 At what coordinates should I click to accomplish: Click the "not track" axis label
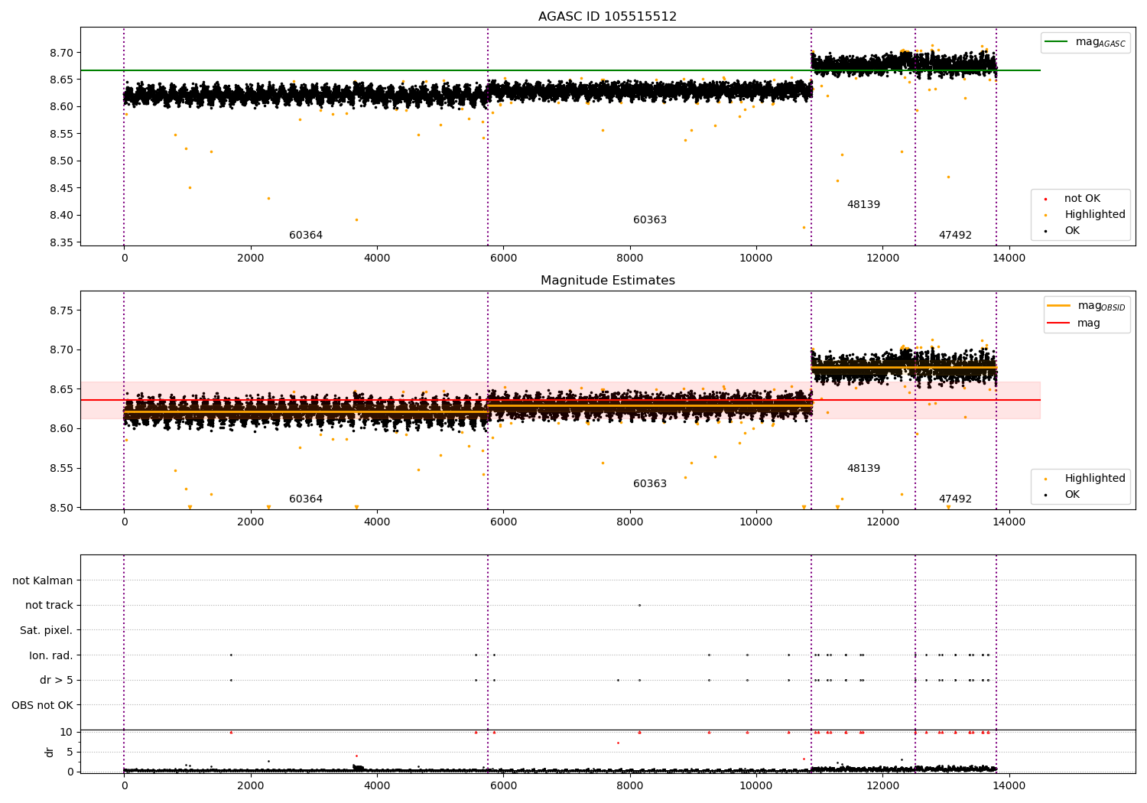(49, 606)
